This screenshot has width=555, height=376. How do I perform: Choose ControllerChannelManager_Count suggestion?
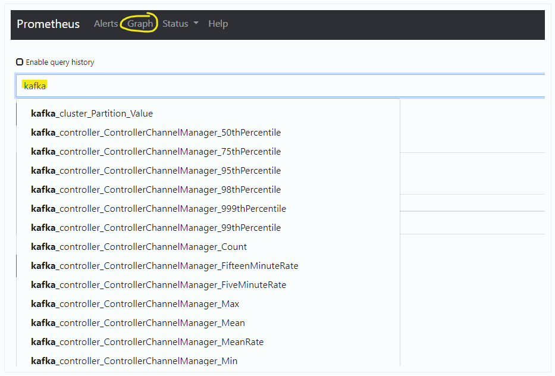point(208,247)
